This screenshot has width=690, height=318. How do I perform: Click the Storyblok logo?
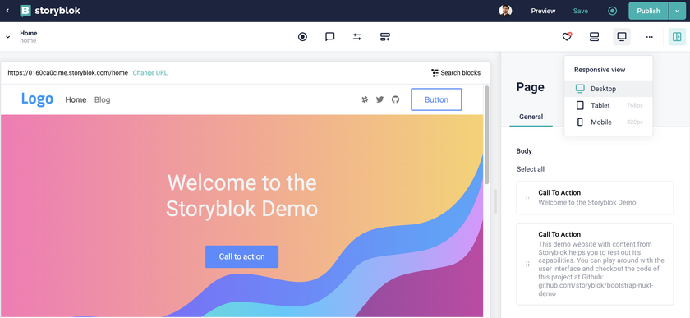tap(50, 11)
